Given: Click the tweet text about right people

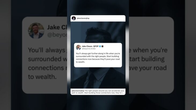Looking at the screenshot, I should tap(98, 58).
